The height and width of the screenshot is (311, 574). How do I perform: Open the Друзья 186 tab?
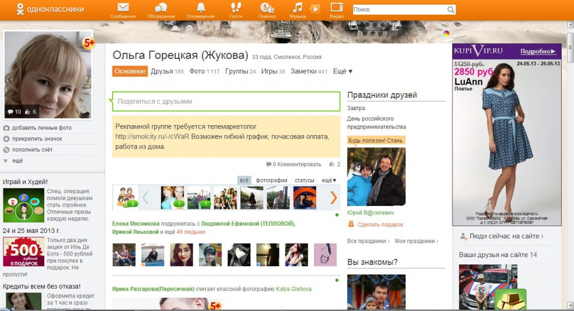(167, 71)
